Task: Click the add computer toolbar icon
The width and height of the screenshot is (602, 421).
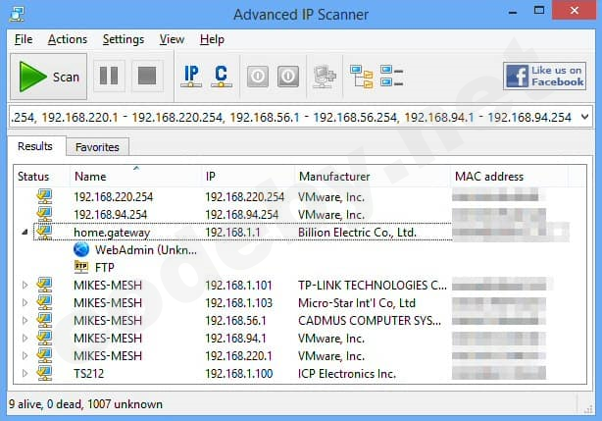Action: (x=325, y=77)
